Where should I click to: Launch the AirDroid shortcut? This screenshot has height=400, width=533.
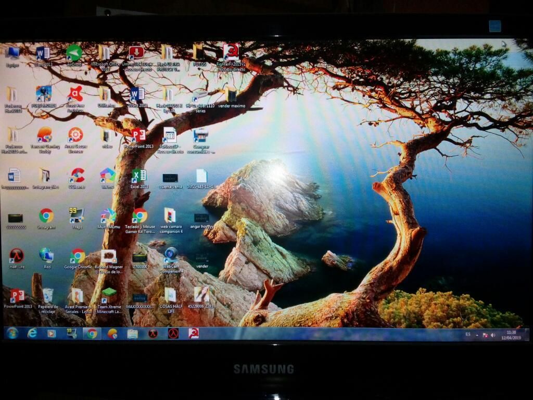74,56
